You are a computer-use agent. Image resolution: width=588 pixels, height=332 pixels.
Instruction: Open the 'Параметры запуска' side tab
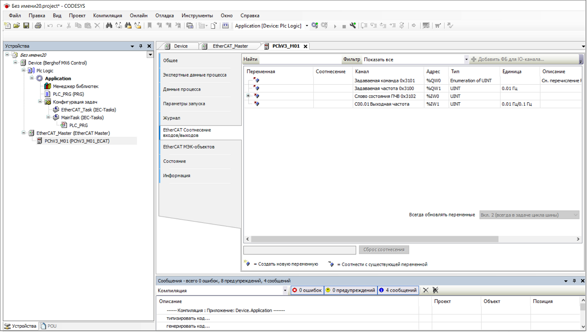click(x=195, y=104)
